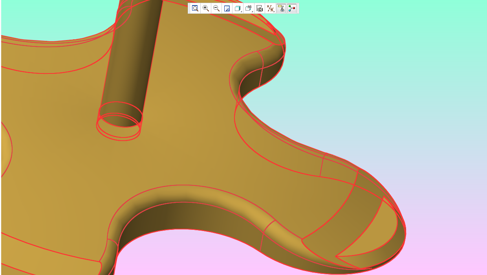The height and width of the screenshot is (275, 487).
Task: Open the saved orientations AB dropdown
Action: click(249, 8)
